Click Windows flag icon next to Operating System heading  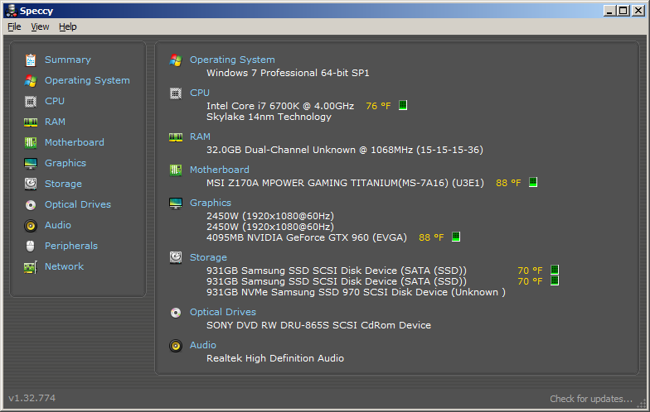pos(176,60)
